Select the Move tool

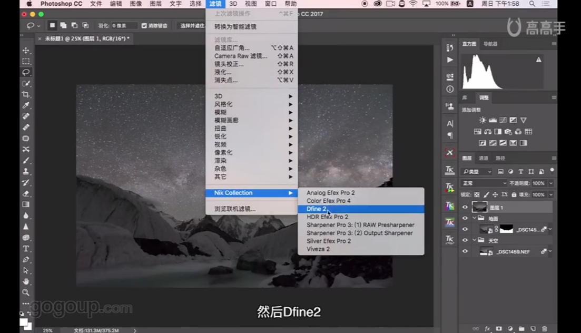[x=26, y=50]
